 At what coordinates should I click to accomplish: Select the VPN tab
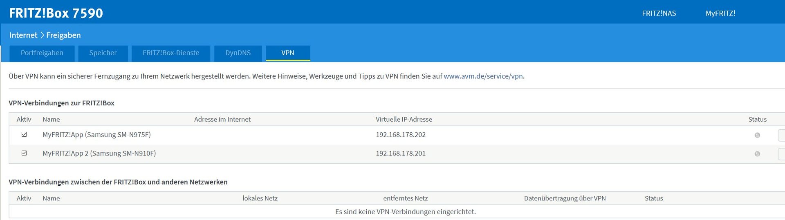(x=288, y=53)
